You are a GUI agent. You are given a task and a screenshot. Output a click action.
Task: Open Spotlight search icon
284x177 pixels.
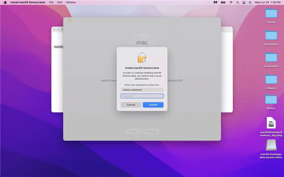click(x=237, y=2)
